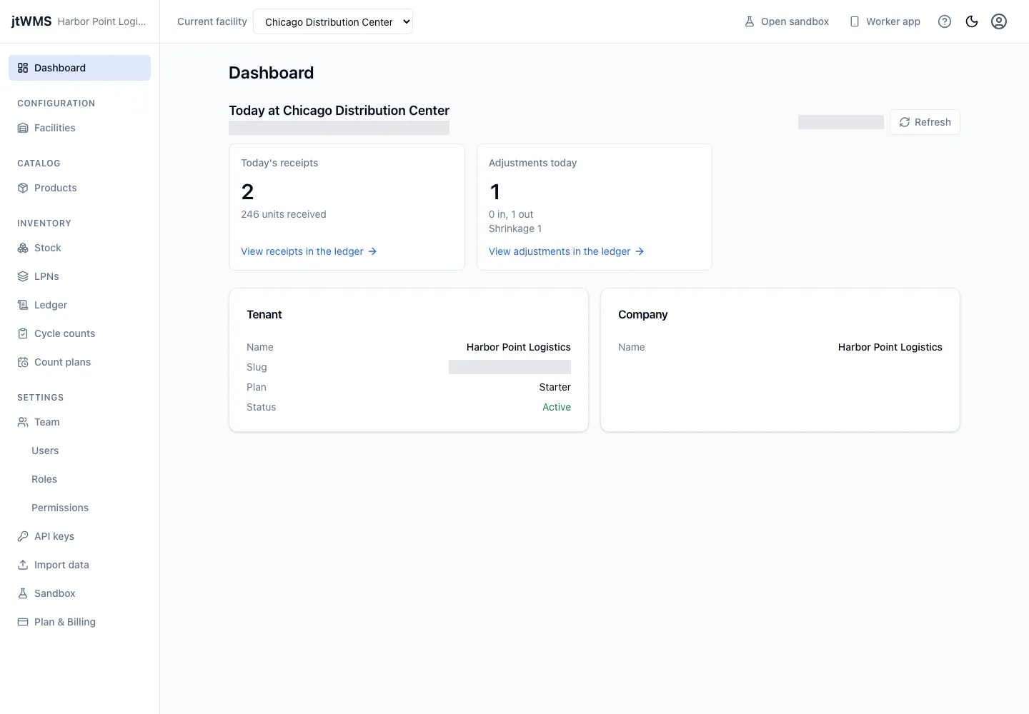Click Open sandbox in top bar
This screenshot has height=714, width=1029.
coord(787,21)
